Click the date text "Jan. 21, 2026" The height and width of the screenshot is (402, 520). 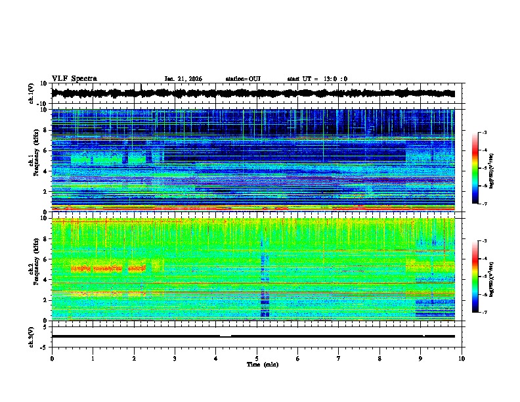(183, 79)
